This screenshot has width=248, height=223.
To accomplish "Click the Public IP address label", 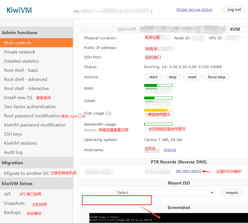I will click(x=100, y=48).
